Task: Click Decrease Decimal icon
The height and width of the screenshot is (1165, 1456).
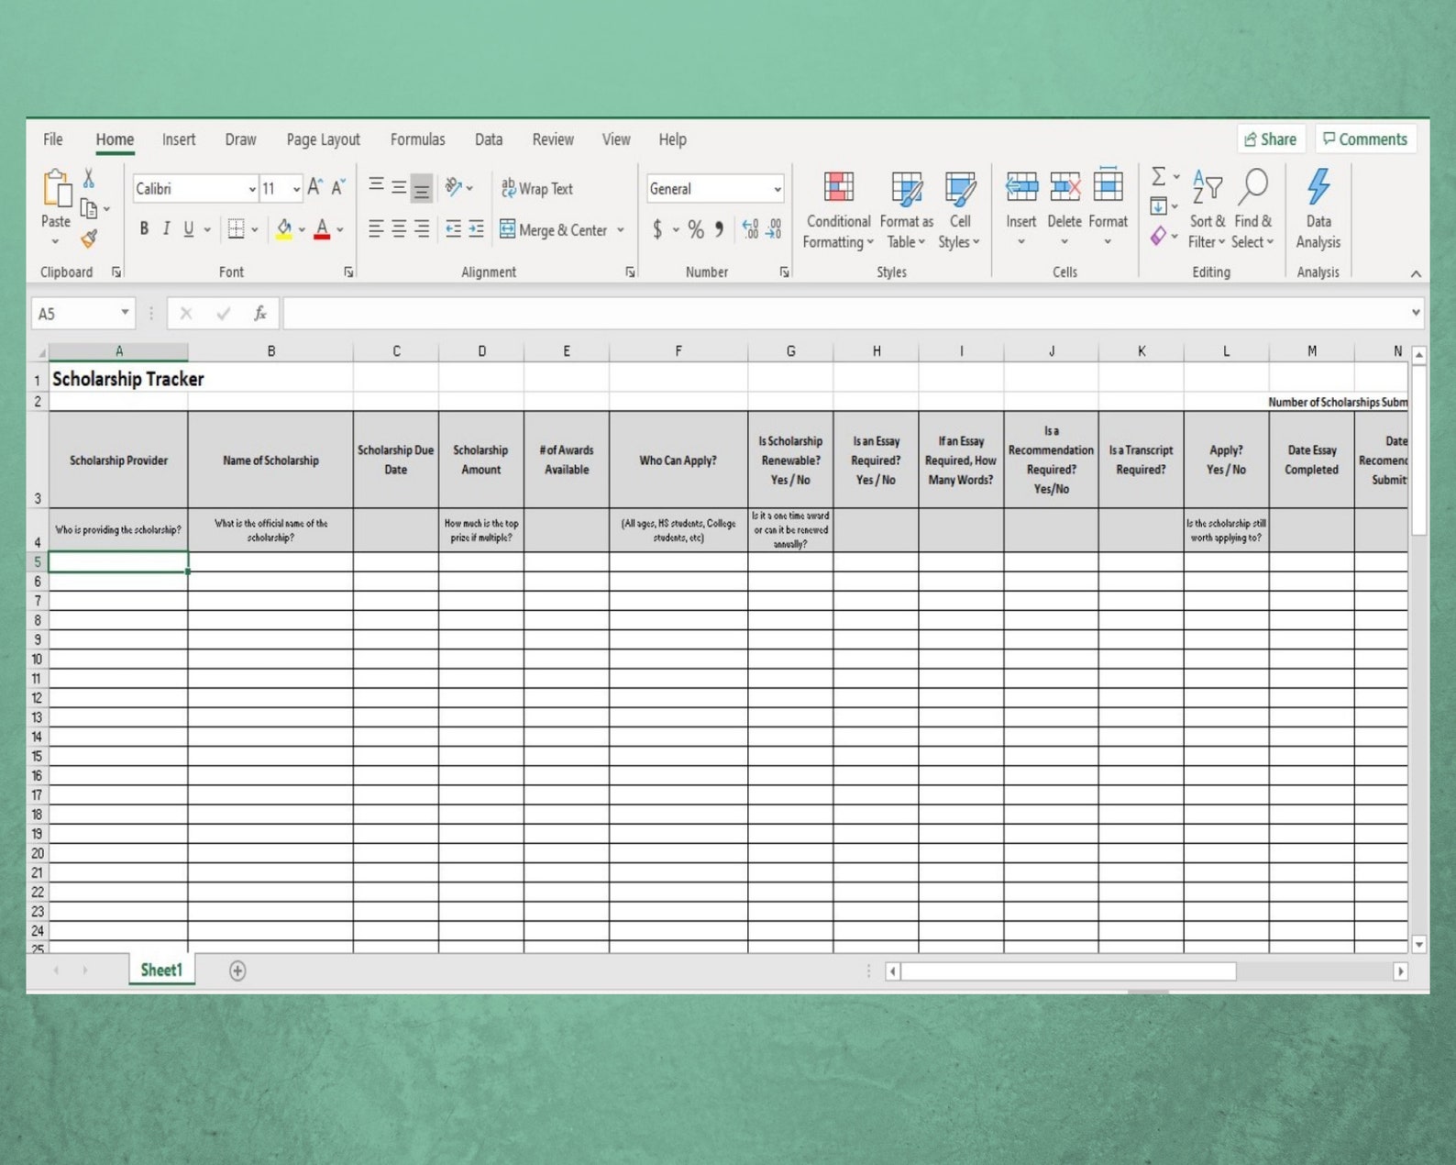Action: pyautogui.click(x=773, y=229)
